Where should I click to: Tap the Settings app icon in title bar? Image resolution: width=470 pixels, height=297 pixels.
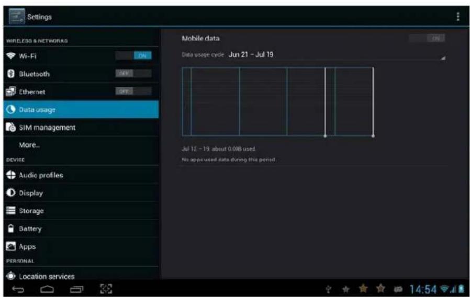tap(17, 16)
